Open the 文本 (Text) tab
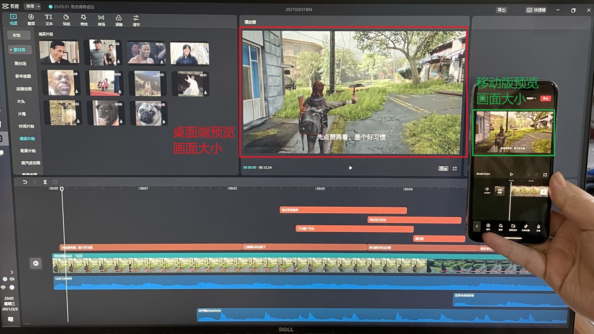Image resolution: width=594 pixels, height=334 pixels. pyautogui.click(x=48, y=20)
